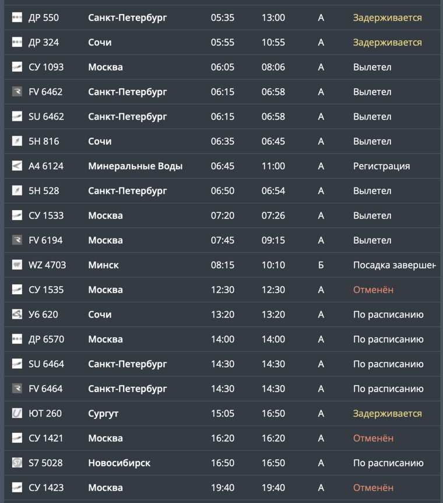Click the airline icon beside WZ 4703
Screen dimensions: 443x503
[17, 265]
